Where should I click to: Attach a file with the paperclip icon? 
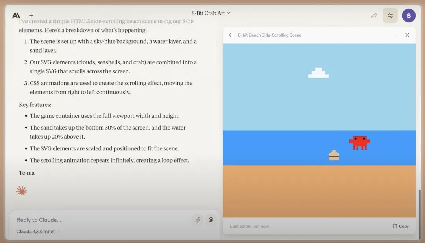[x=198, y=220]
